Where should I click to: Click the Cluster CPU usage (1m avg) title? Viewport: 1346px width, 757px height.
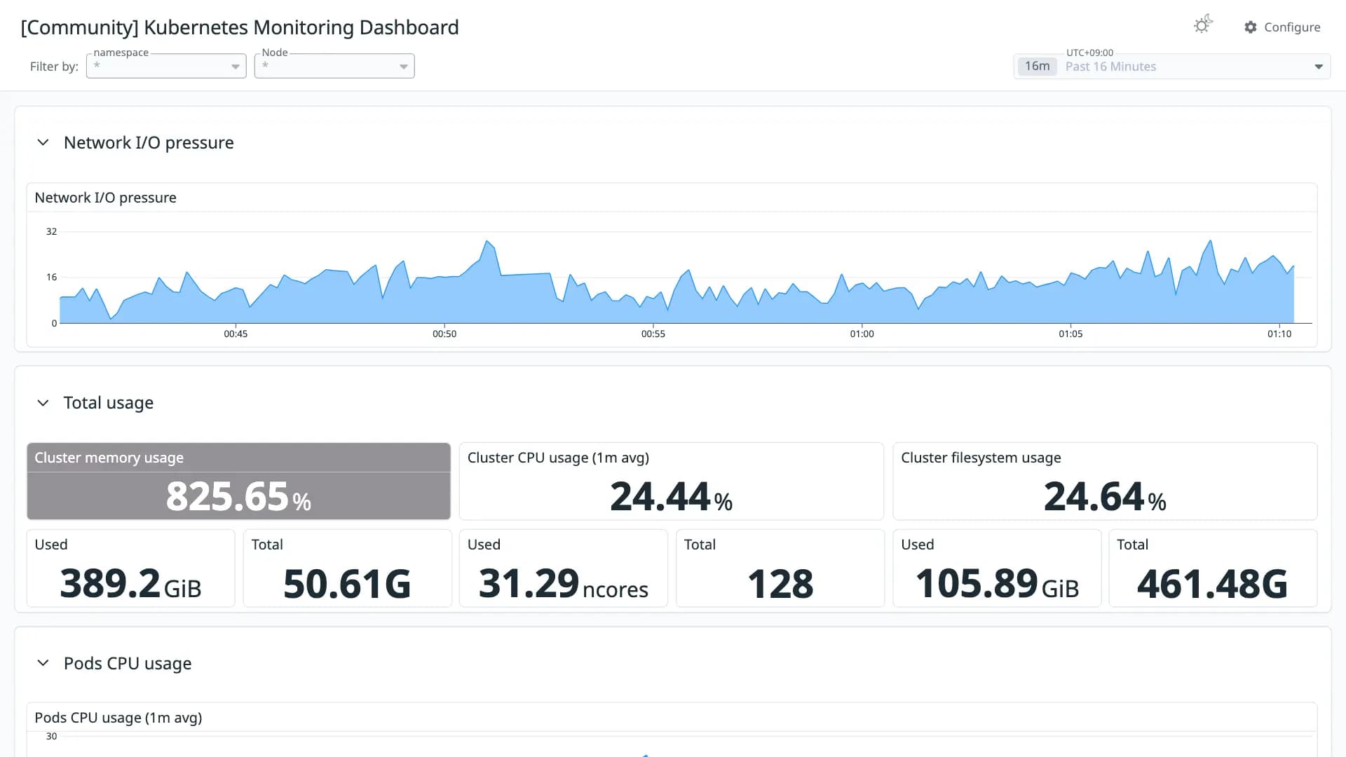coord(558,458)
